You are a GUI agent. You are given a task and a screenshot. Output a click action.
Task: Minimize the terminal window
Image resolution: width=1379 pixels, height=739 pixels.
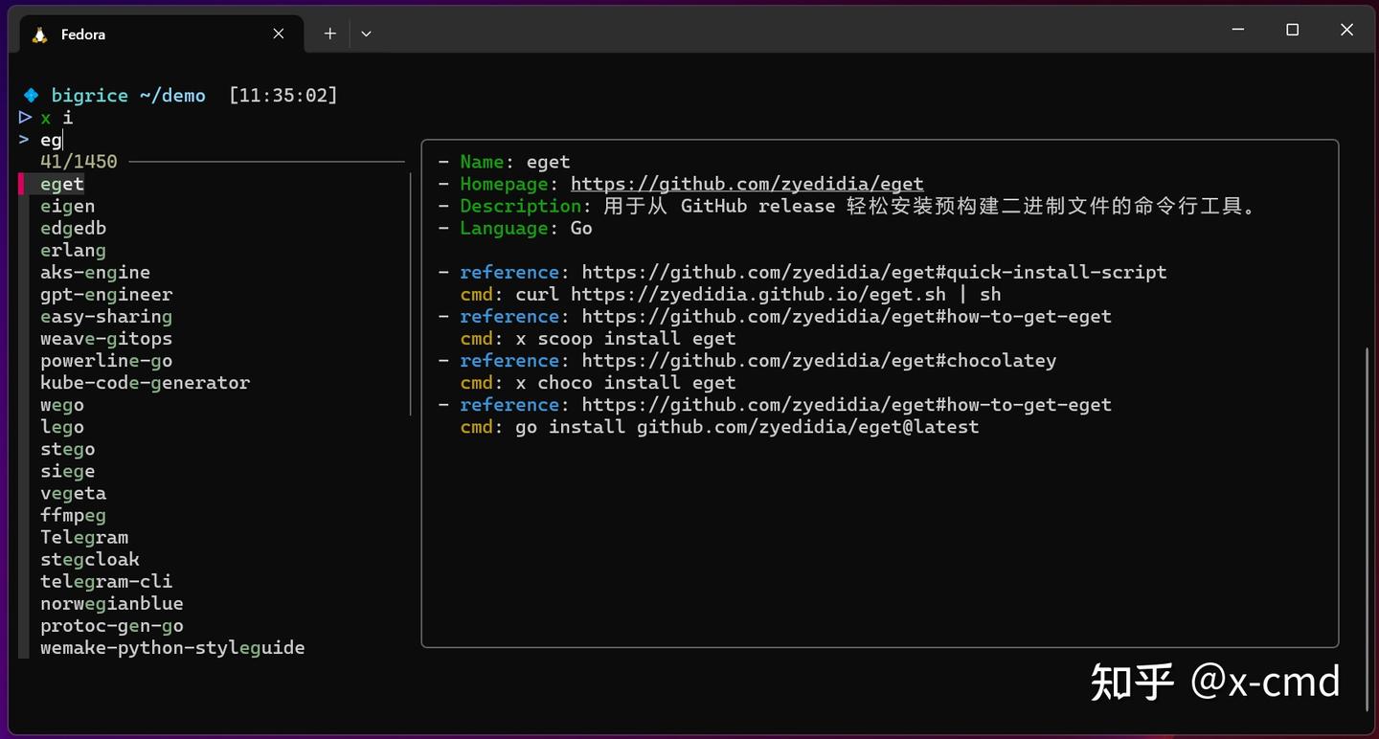tap(1238, 30)
